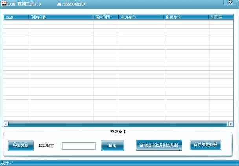This screenshot has height=166, width=239.
Task: Click the 统计 status bar label
Action: 6,163
